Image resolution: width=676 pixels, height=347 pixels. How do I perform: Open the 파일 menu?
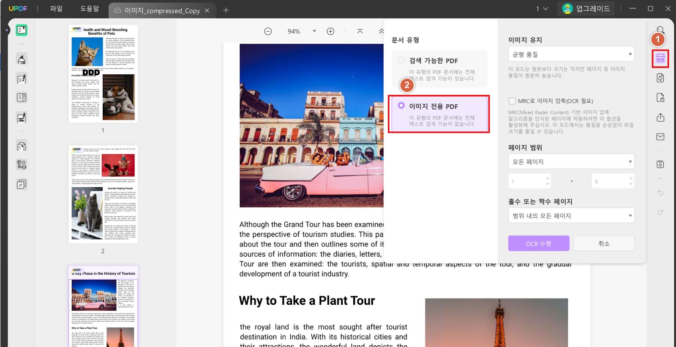pos(56,8)
